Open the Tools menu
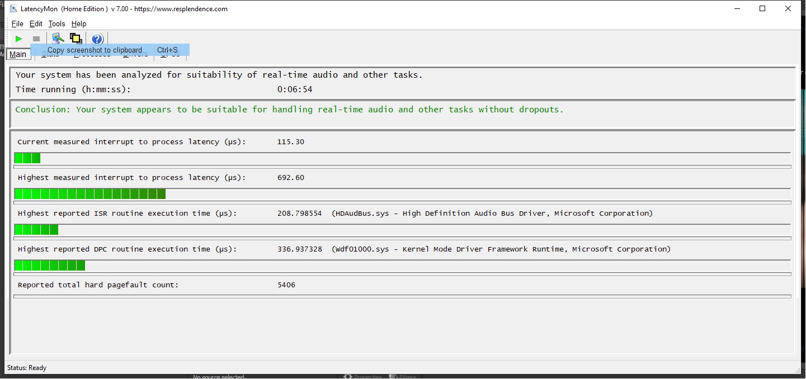This screenshot has height=379, width=806. click(x=56, y=23)
